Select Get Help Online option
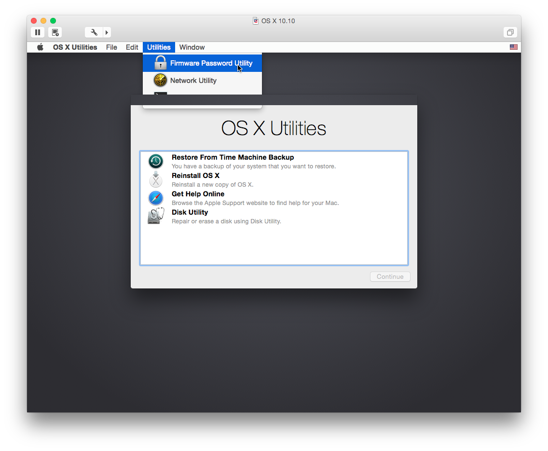Viewport: 548px width, 451px height. tap(274, 198)
